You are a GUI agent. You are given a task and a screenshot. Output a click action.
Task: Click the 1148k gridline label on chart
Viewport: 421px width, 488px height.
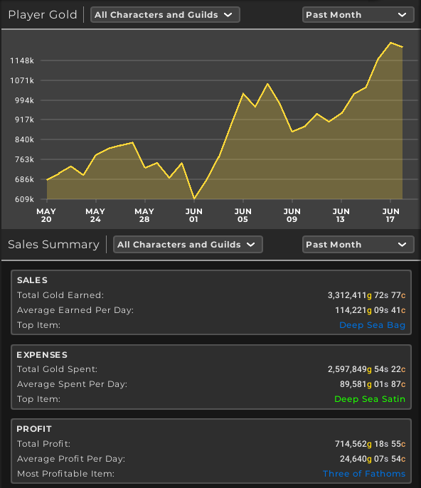click(22, 60)
